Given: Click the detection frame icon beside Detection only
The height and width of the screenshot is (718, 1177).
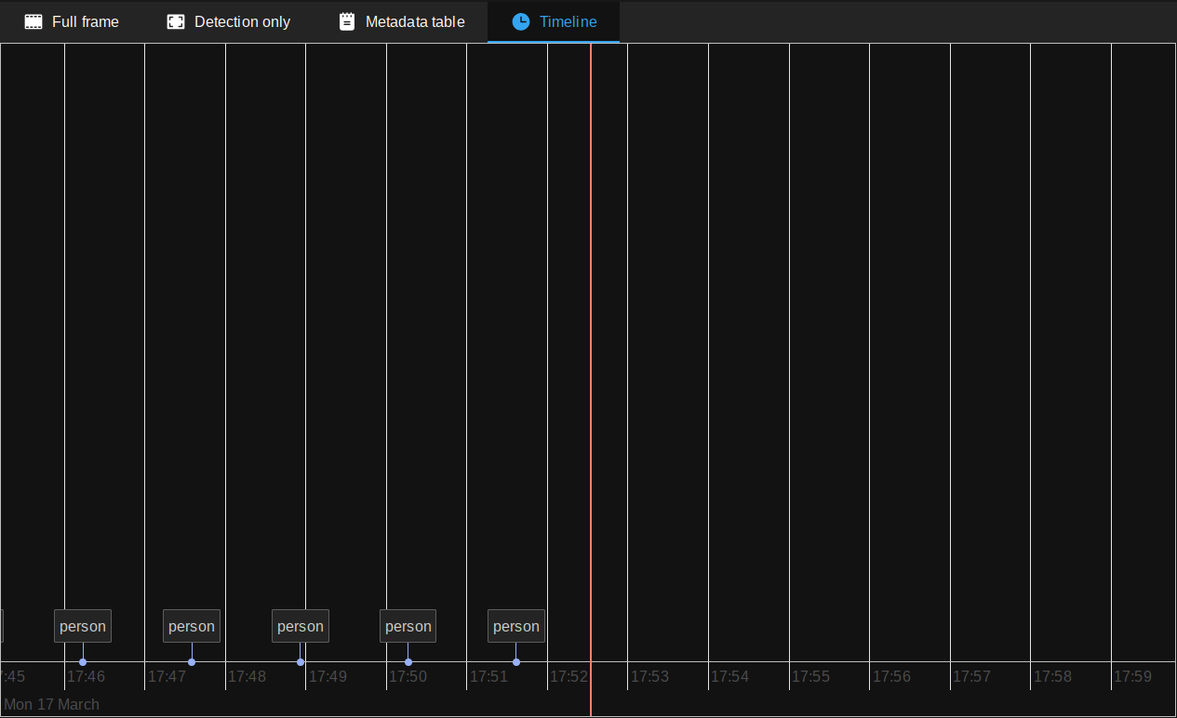Looking at the screenshot, I should tap(175, 21).
